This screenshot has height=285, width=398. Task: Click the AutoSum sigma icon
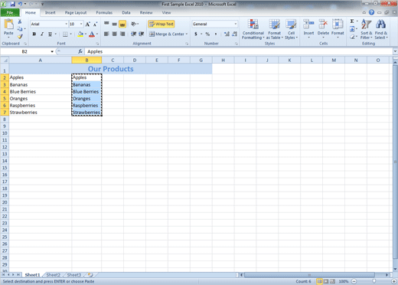[x=352, y=21]
